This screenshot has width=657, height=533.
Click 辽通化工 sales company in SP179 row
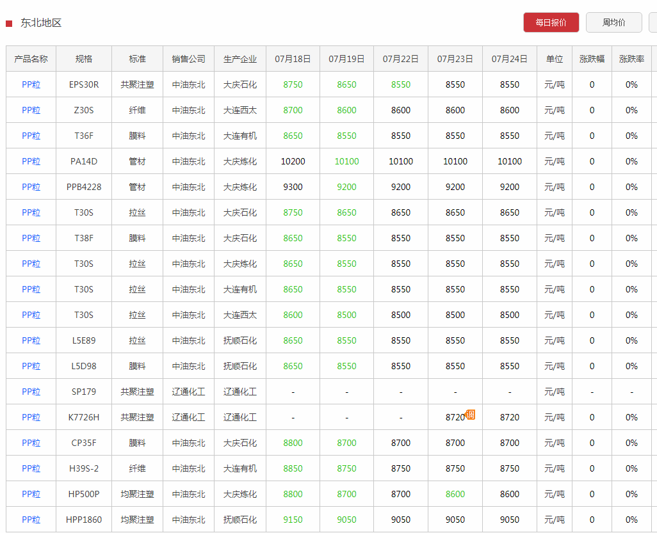(188, 392)
